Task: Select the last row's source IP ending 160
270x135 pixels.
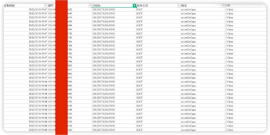Action: [x=70, y=130]
